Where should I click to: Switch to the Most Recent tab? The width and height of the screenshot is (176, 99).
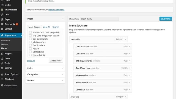34,27
